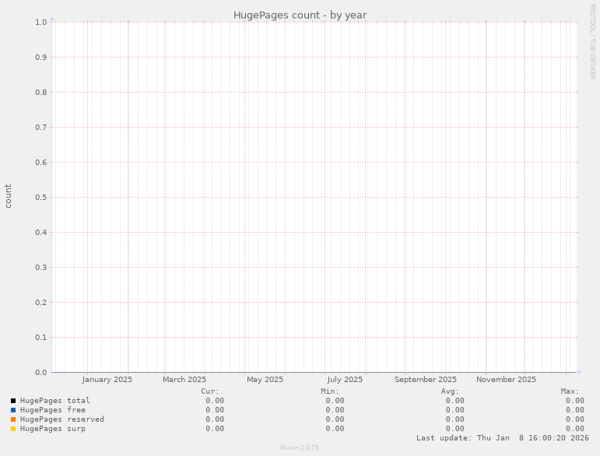
Task: Click the black HugePages total color swatch
Action: (x=13, y=401)
